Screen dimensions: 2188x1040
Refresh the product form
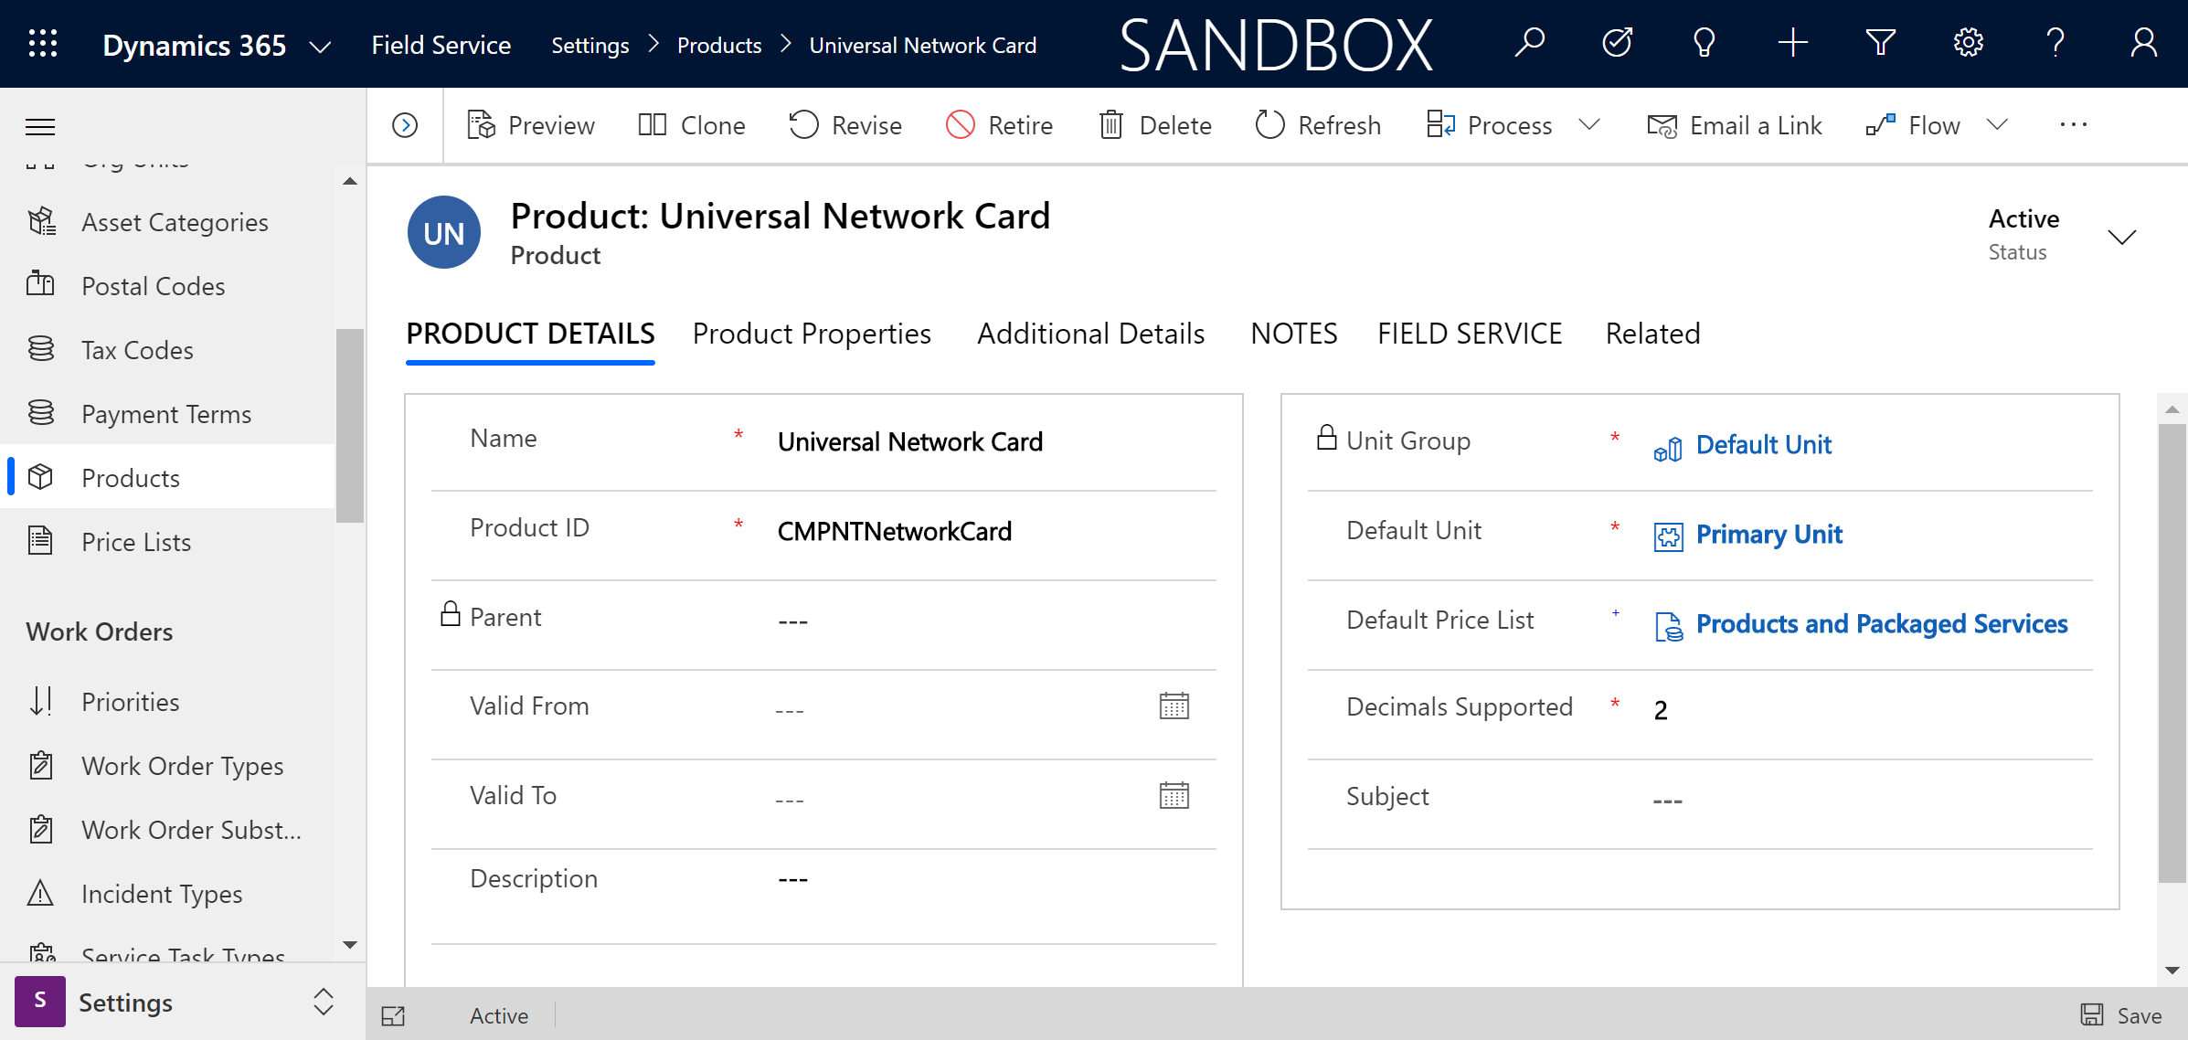click(x=1318, y=125)
